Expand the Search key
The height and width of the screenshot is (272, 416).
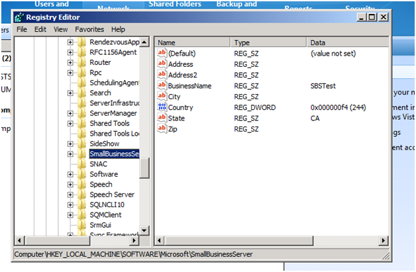pos(70,93)
